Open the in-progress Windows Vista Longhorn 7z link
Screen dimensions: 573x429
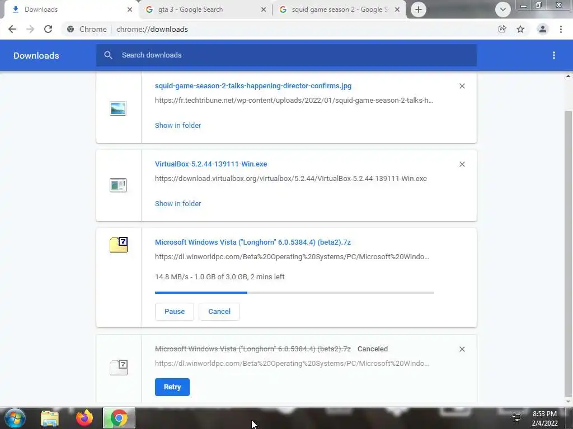(x=252, y=242)
